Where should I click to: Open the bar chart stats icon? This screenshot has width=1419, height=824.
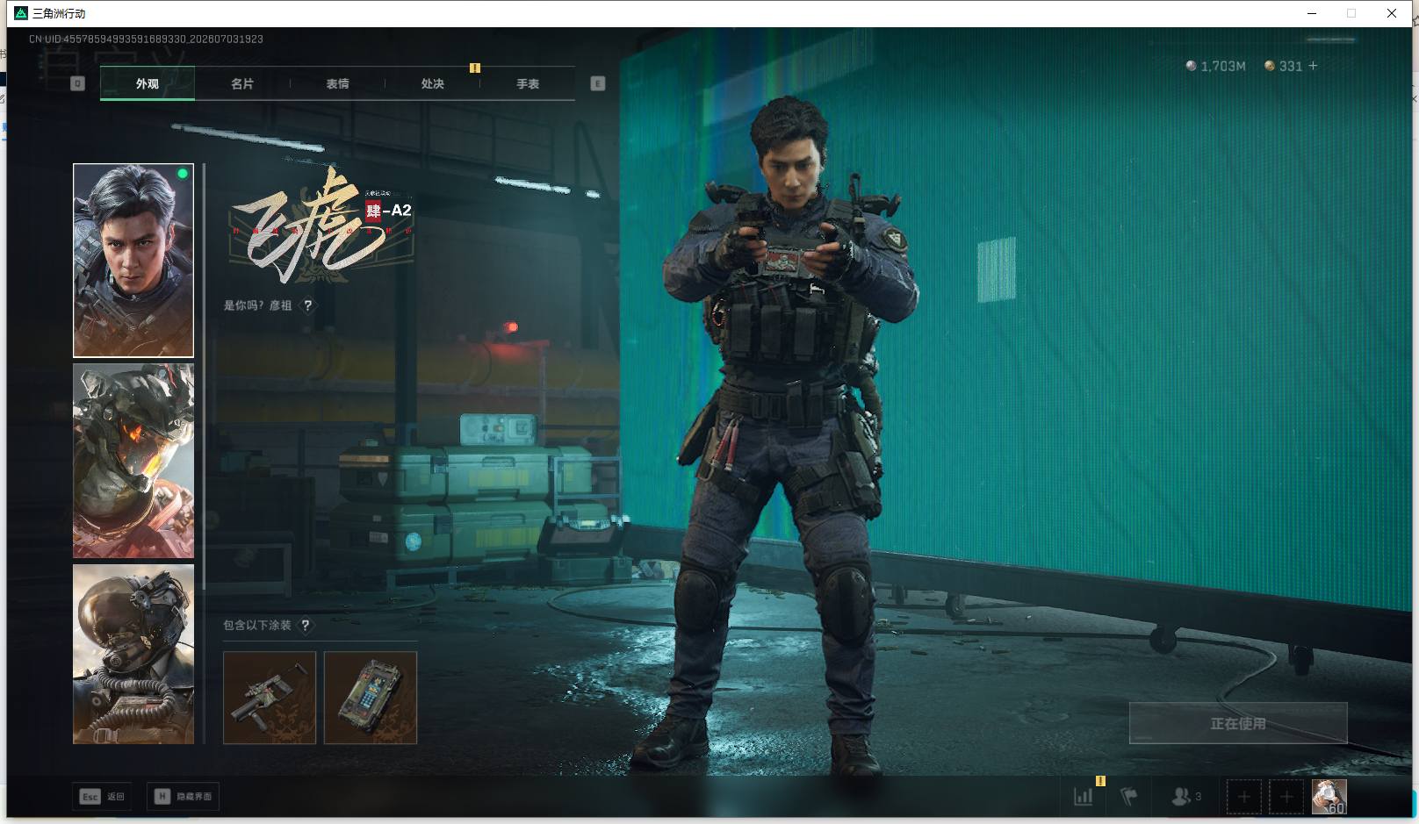pos(1084,797)
